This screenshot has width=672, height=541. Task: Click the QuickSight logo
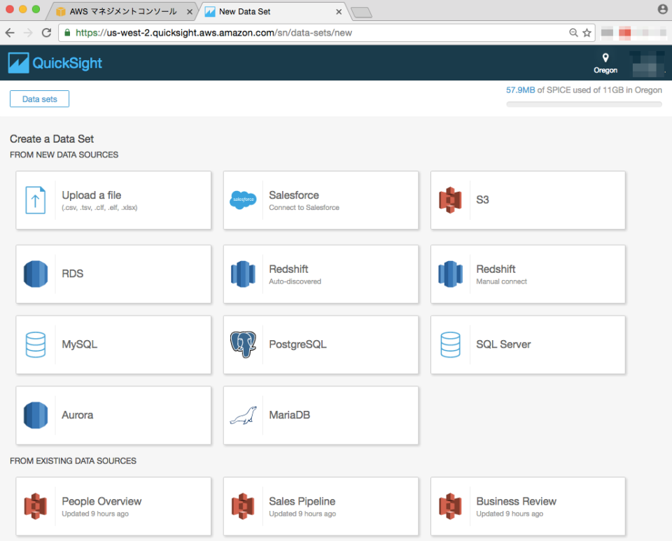coord(55,62)
